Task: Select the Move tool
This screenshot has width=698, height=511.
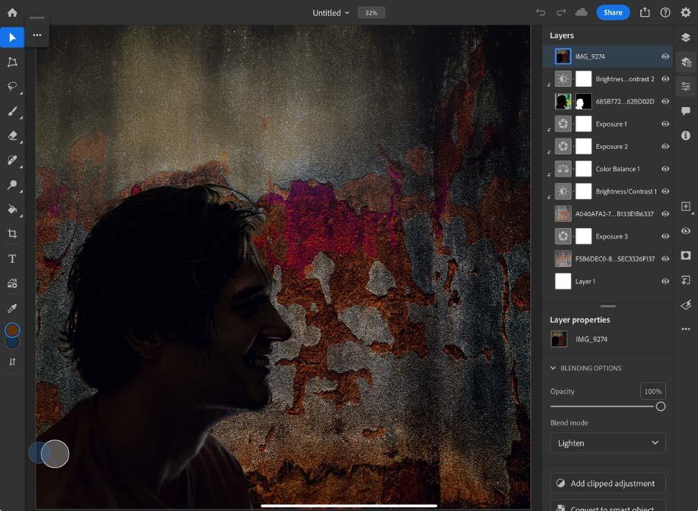Action: tap(12, 38)
